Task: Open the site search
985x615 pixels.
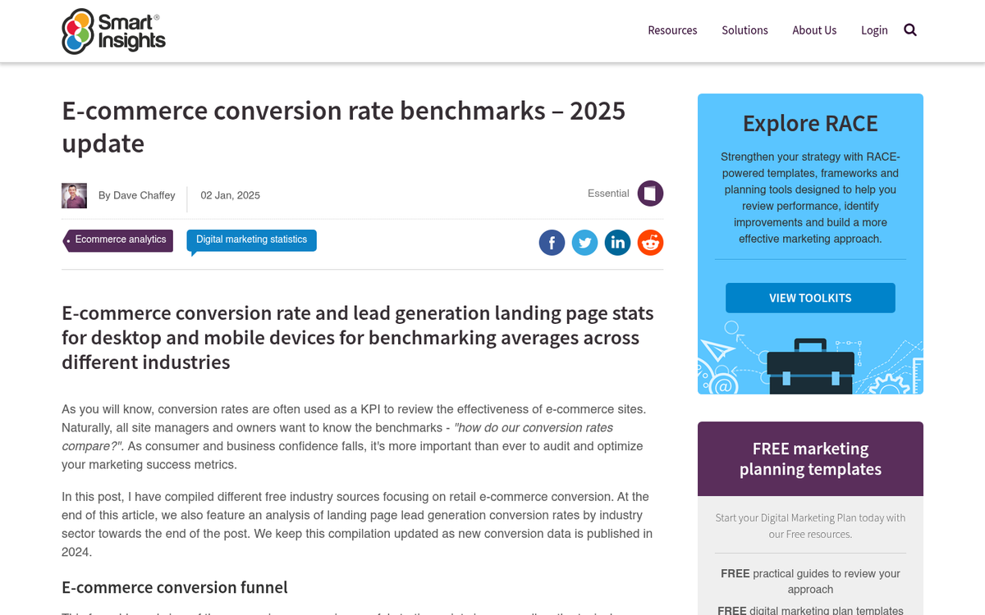Action: click(909, 30)
